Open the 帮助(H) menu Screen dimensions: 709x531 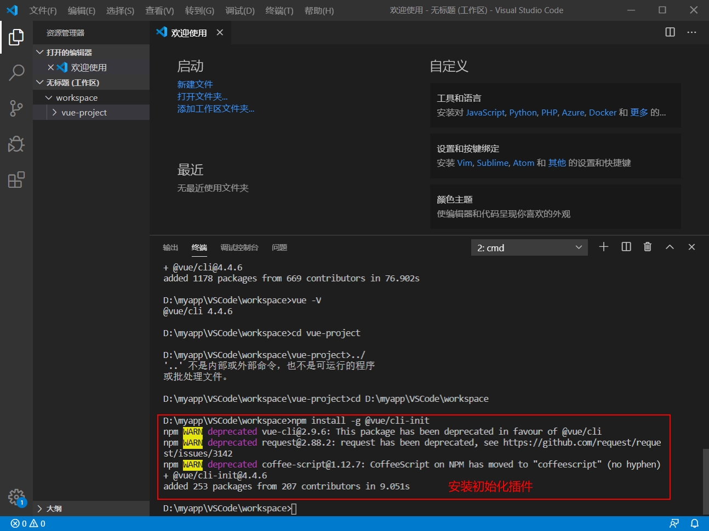[319, 10]
